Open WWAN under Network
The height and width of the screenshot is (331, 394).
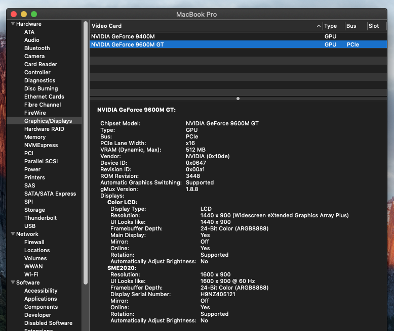click(33, 266)
